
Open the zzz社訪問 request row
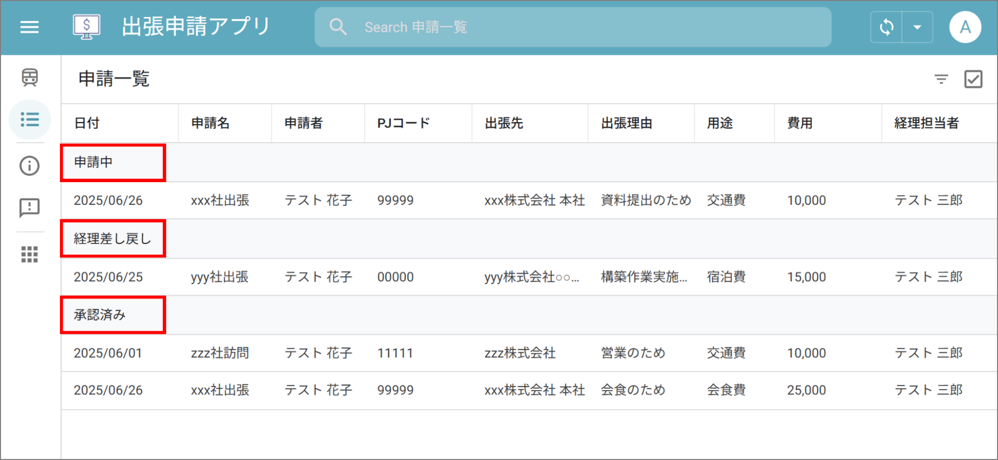coord(529,353)
